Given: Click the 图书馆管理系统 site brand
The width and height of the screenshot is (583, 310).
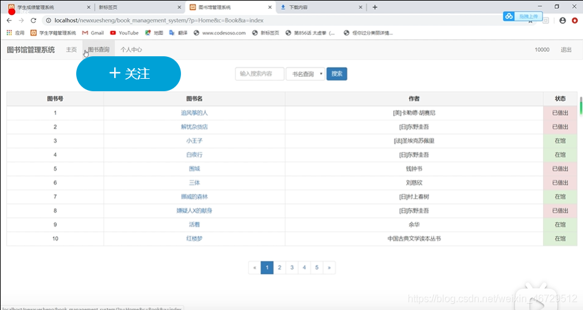Looking at the screenshot, I should [31, 50].
